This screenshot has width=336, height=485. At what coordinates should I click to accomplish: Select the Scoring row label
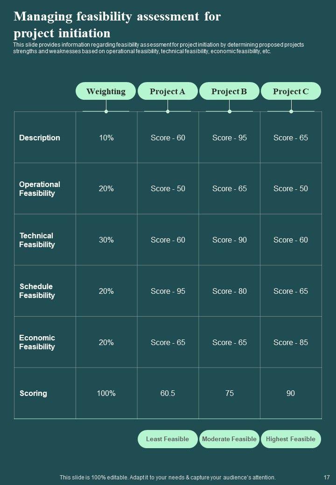[x=33, y=394]
